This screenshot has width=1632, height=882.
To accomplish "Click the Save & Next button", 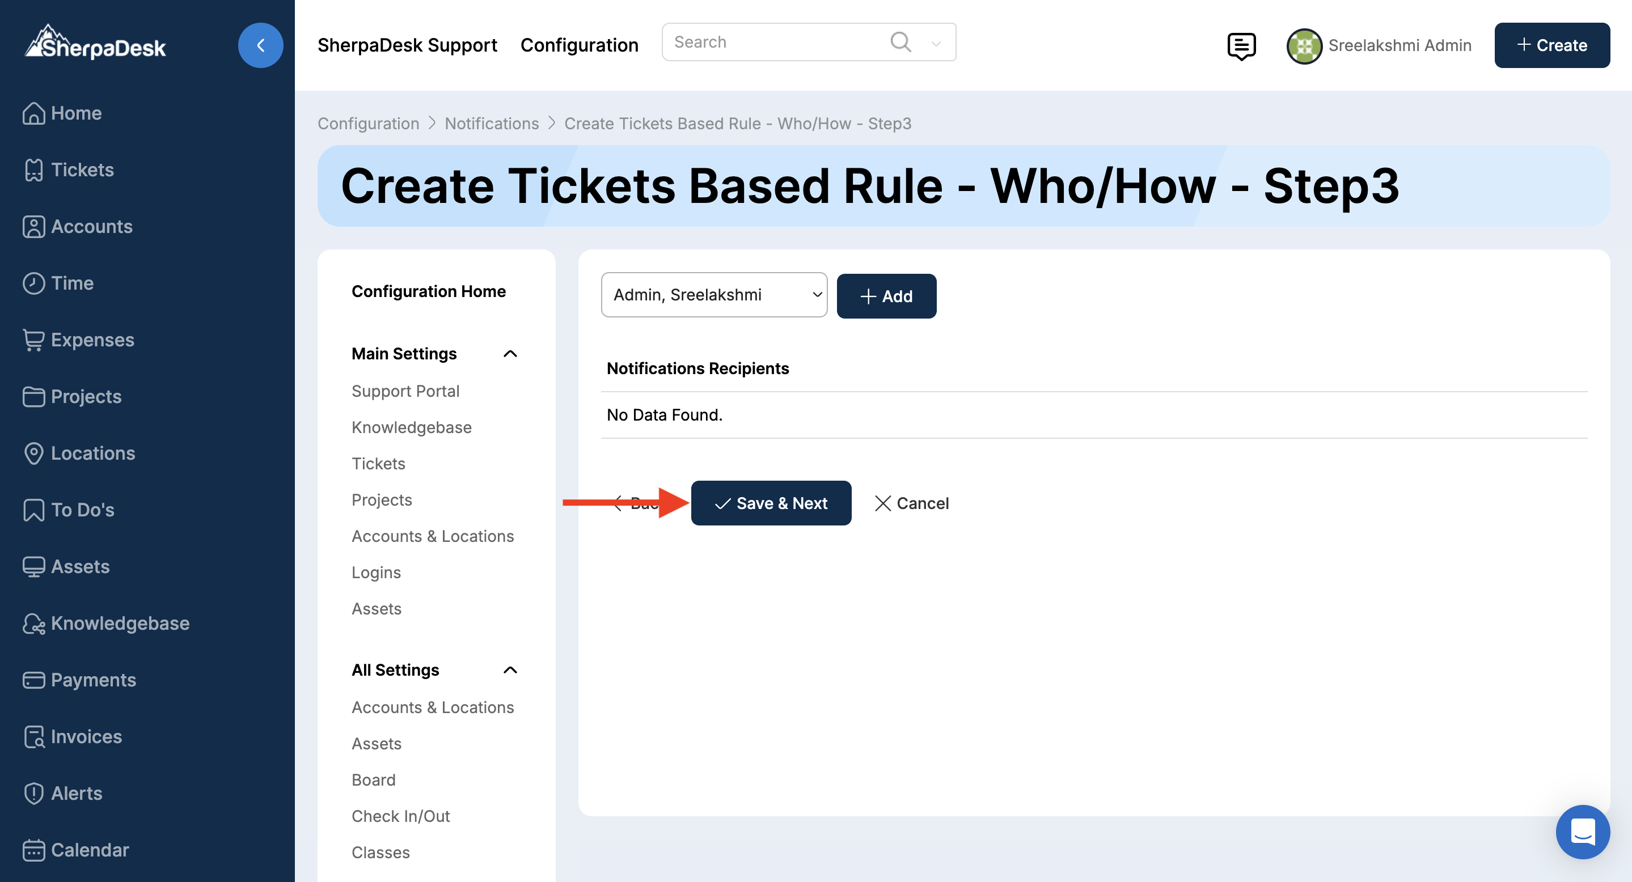I will pyautogui.click(x=771, y=503).
